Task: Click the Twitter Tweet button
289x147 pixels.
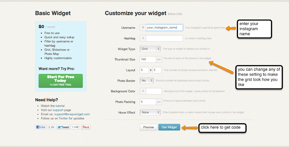Action: coord(63,127)
